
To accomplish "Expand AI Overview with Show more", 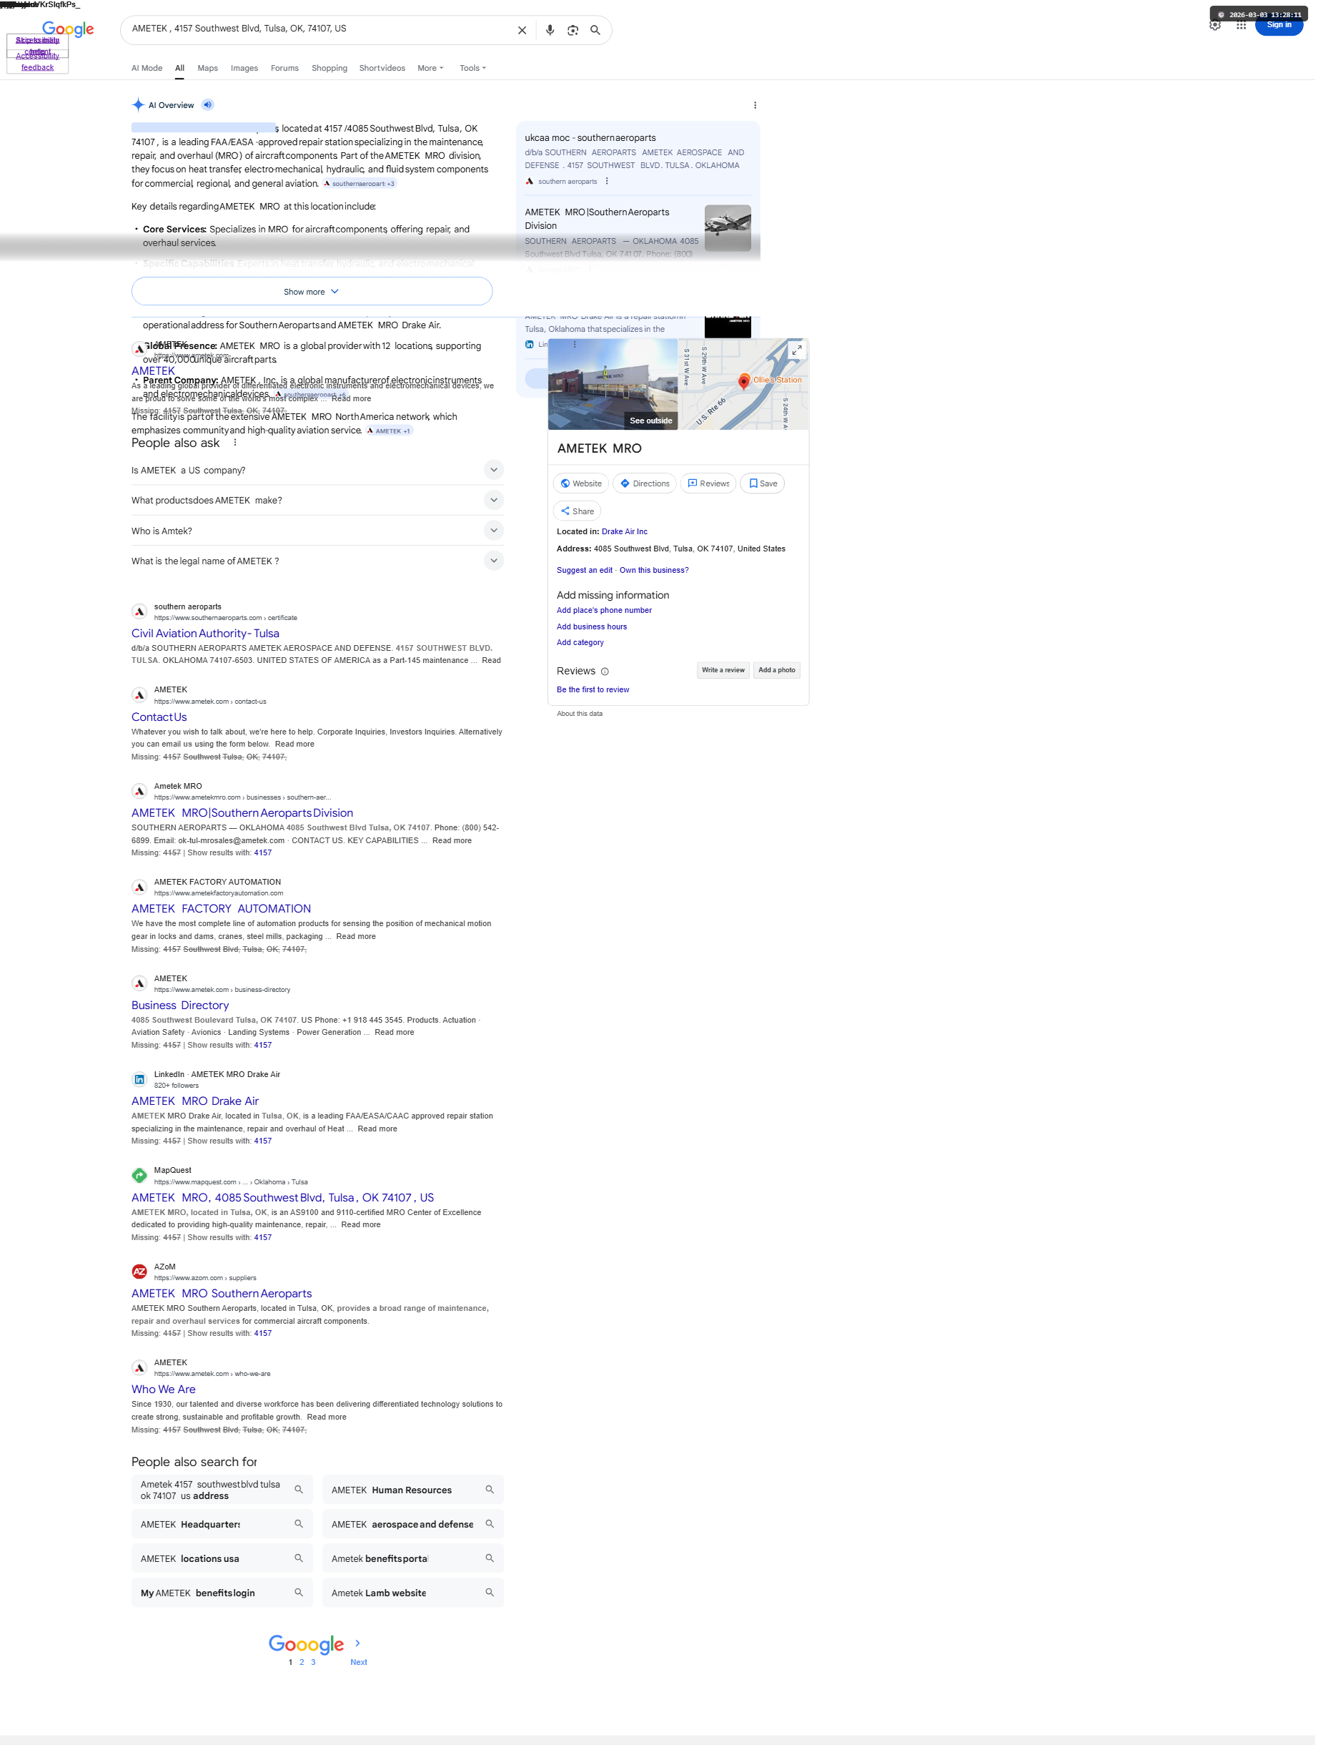I will [x=312, y=292].
